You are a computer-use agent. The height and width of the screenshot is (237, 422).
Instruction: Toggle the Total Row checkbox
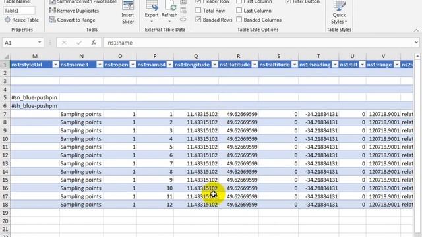(x=198, y=11)
